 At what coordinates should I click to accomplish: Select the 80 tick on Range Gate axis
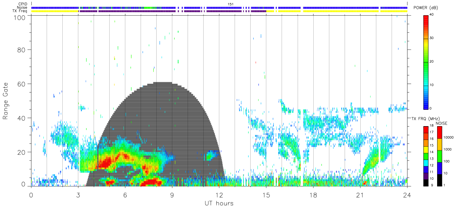pos(21,49)
